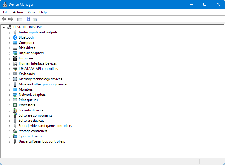225x165 pixels.
Task: Expand Sound, video and game controllers
Action: [x=9, y=126]
